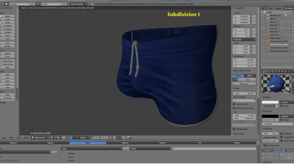Select the WorkoutShorts_SubD3 mesh icon in outliner
This screenshot has width=294, height=165.
(268, 48)
